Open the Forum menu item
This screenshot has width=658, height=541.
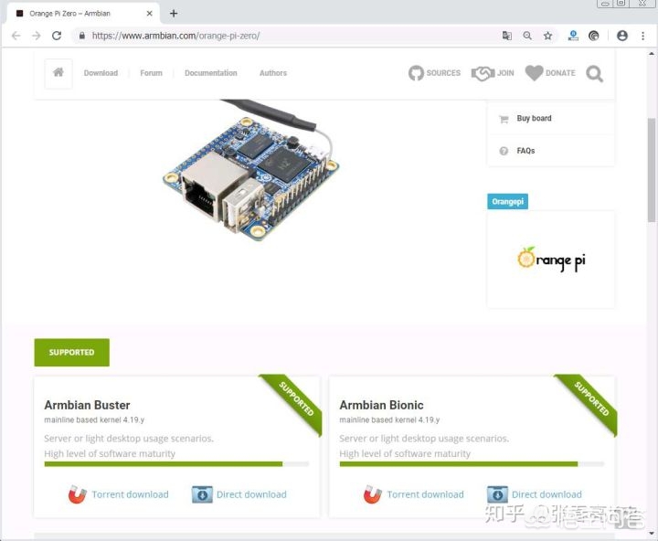coord(151,73)
